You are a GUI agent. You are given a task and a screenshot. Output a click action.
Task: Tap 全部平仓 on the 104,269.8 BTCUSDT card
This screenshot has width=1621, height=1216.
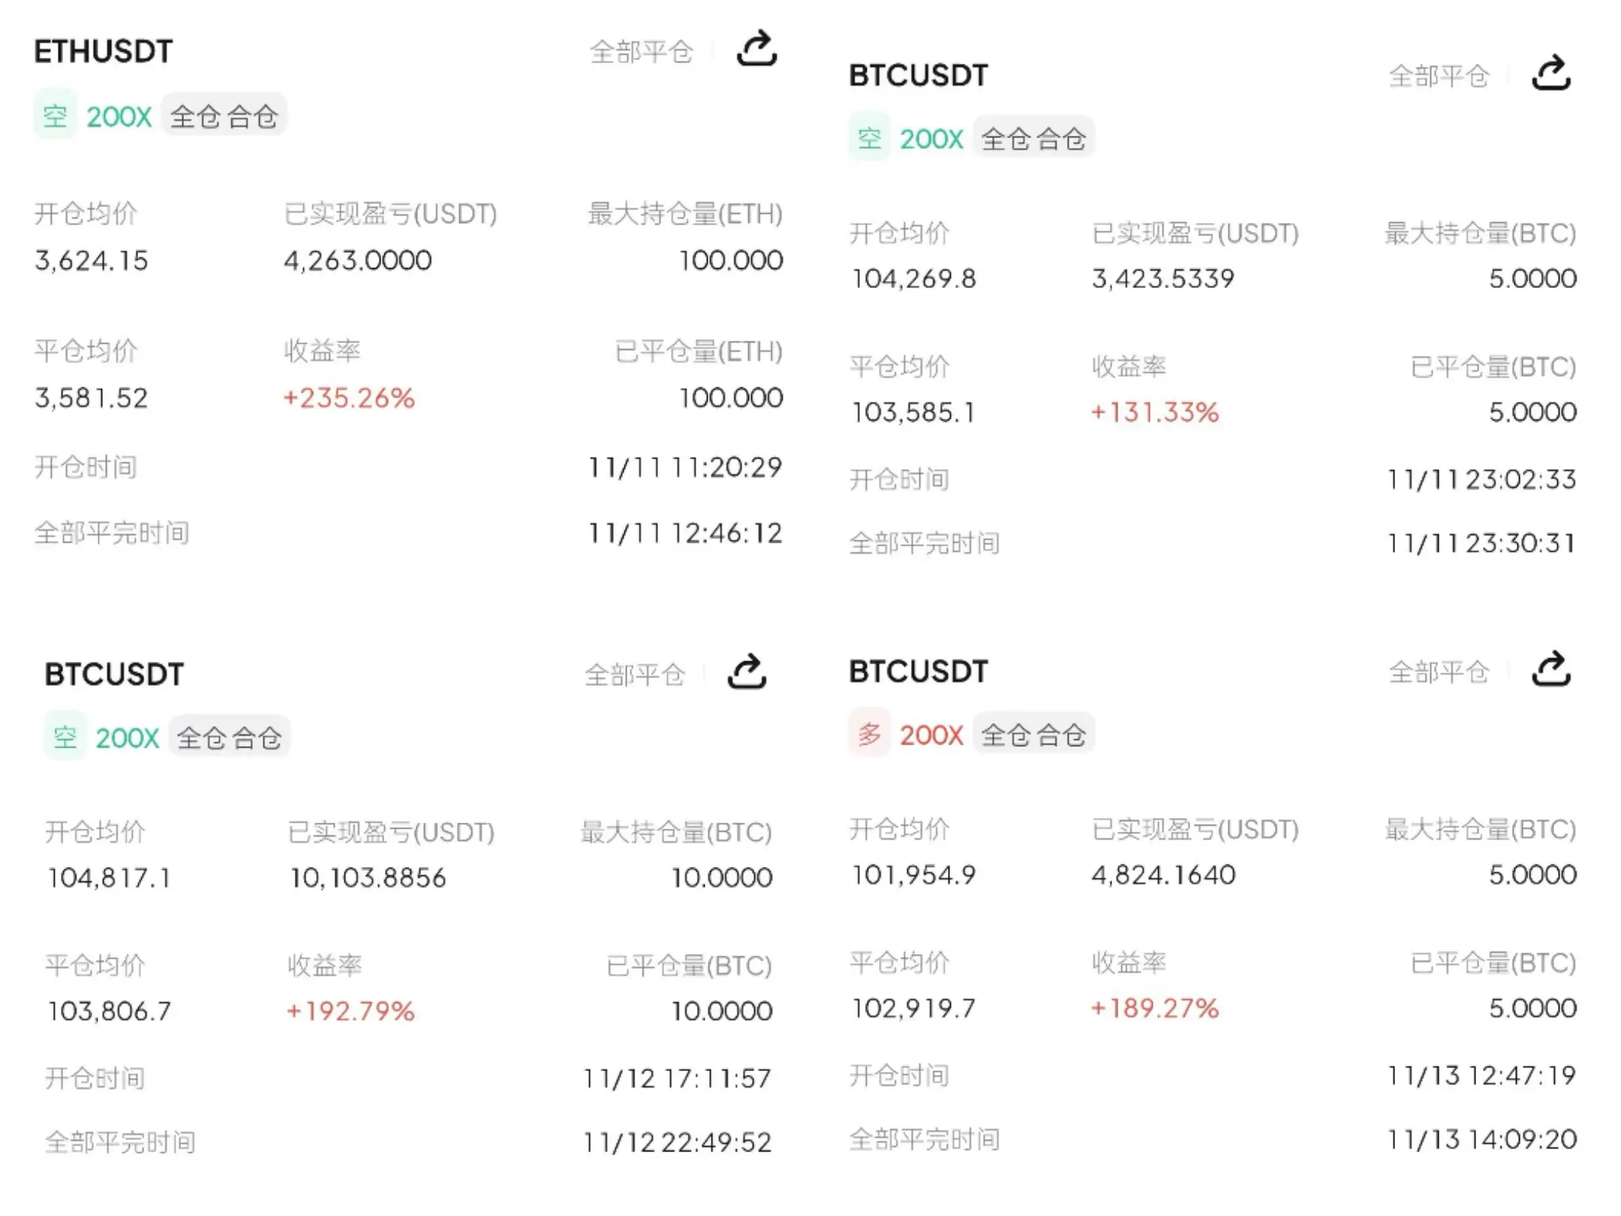tap(1439, 76)
